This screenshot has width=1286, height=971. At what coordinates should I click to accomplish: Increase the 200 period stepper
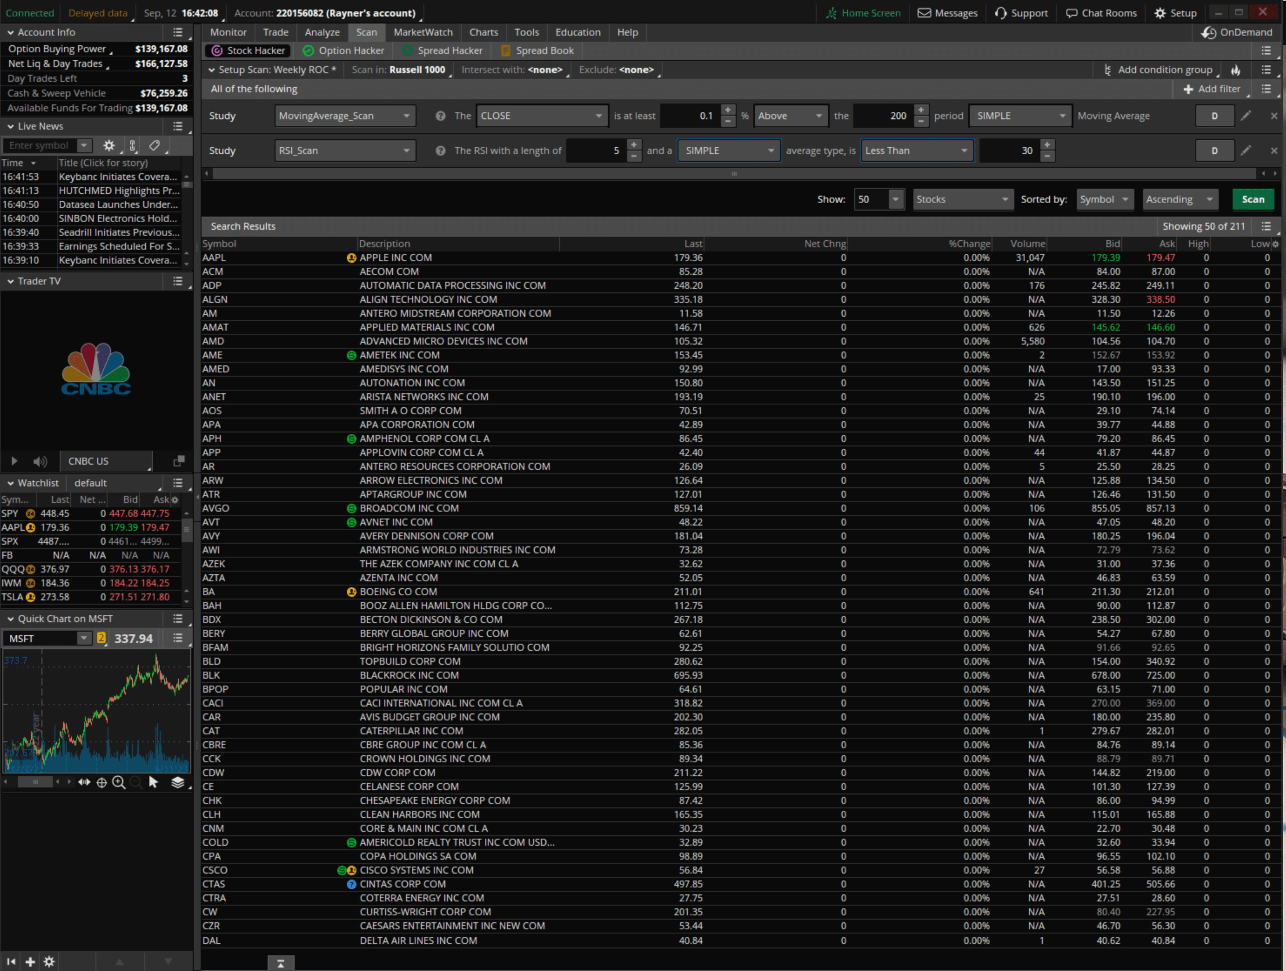point(921,110)
